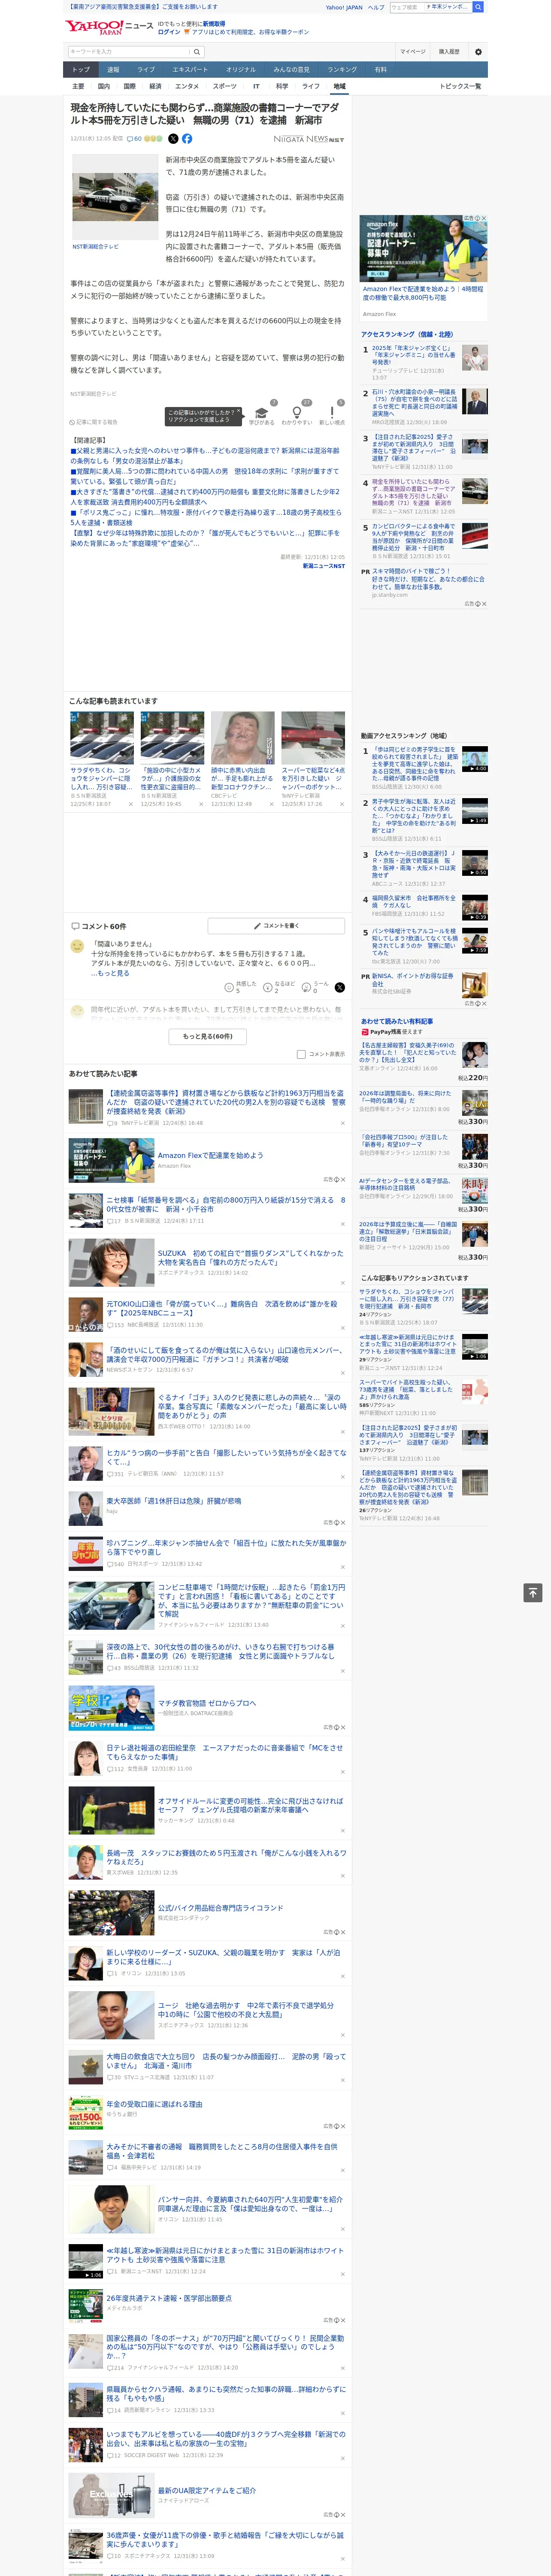The height and width of the screenshot is (2576, 551).
Task: Open ライブ tab in dark navigation bar
Action: point(146,70)
